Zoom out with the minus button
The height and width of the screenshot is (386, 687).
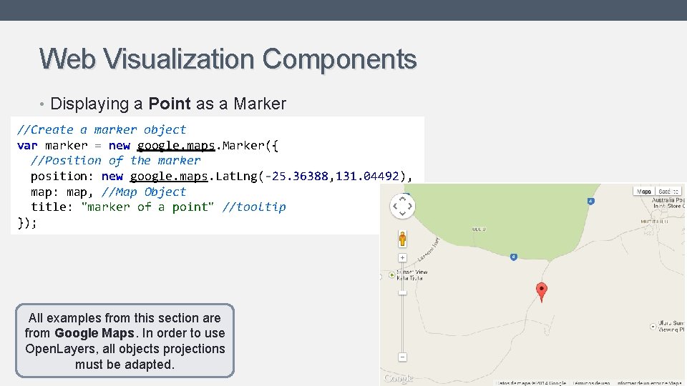coord(402,357)
